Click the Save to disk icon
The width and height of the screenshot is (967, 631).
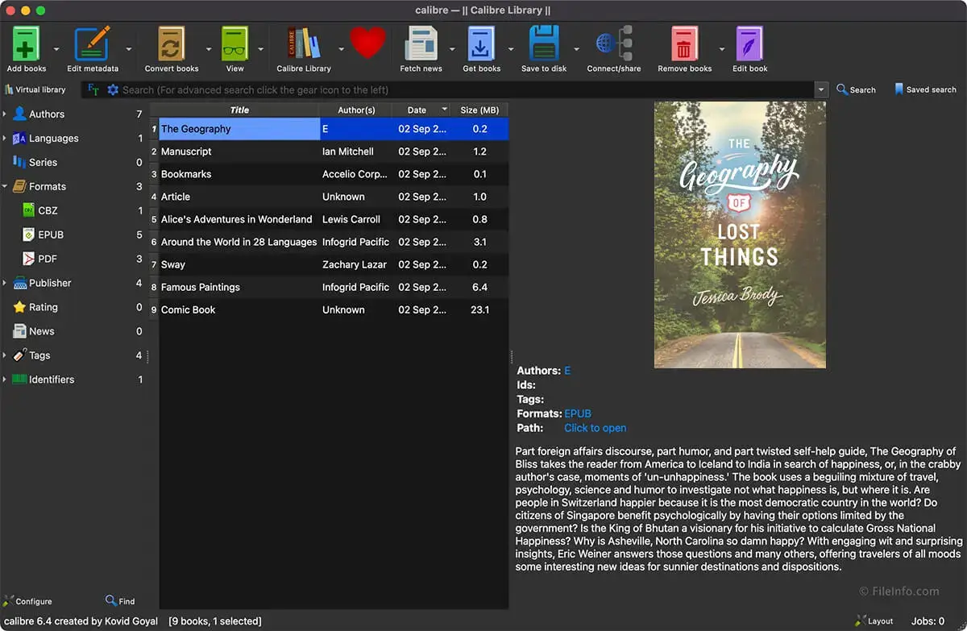543,44
